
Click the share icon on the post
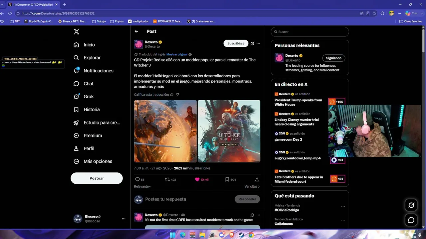click(x=257, y=179)
